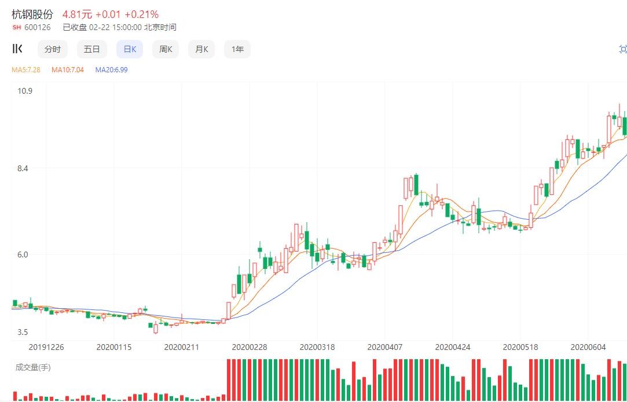Switch to the 周K weekly chart tab

pos(166,49)
